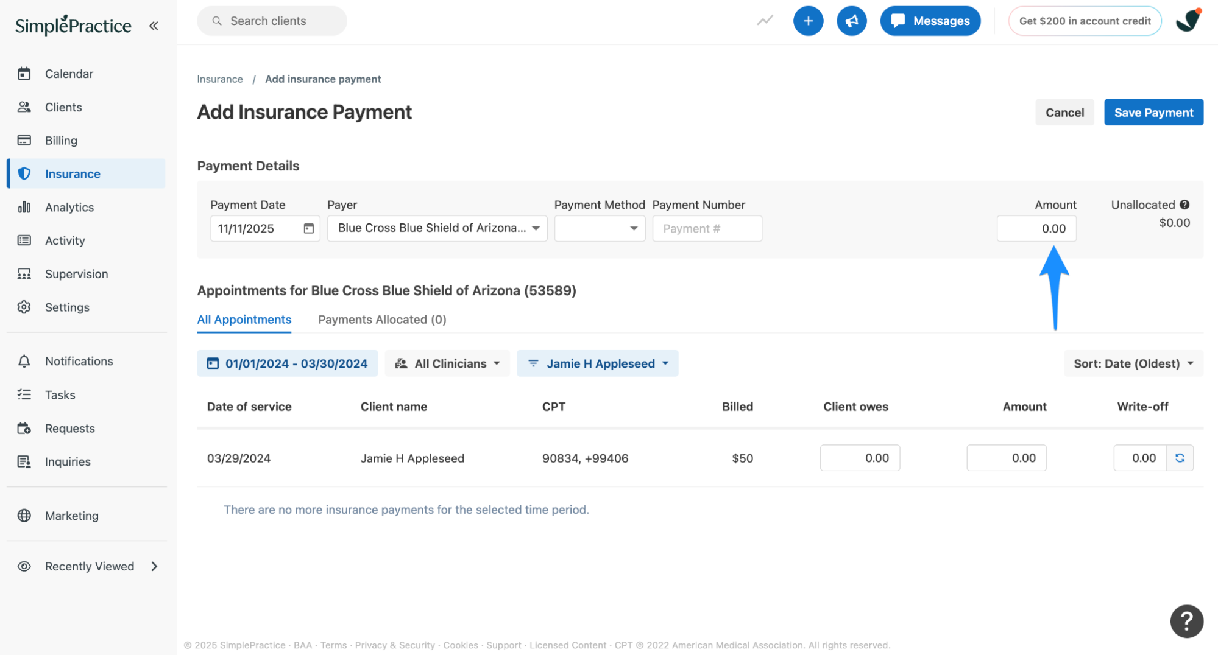This screenshot has height=655, width=1218.
Task: Click the search magnifier icon
Action: (216, 21)
